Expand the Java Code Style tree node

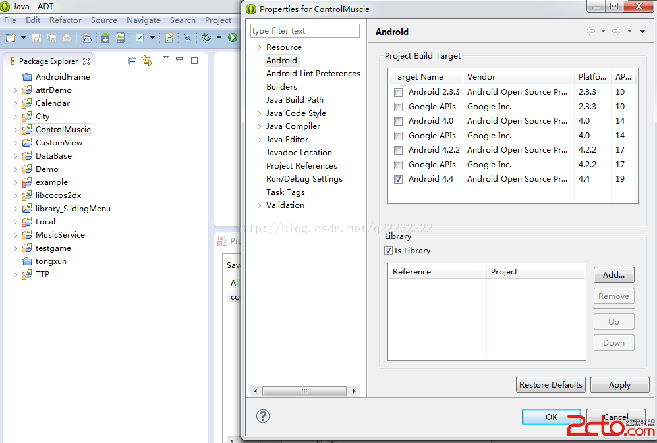pos(260,113)
